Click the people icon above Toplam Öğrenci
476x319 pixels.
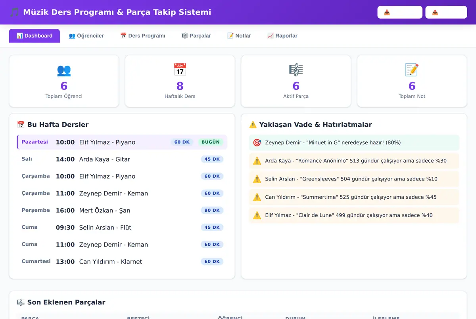[64, 70]
